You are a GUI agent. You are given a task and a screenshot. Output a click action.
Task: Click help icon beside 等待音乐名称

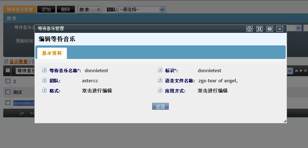[x=44, y=70]
